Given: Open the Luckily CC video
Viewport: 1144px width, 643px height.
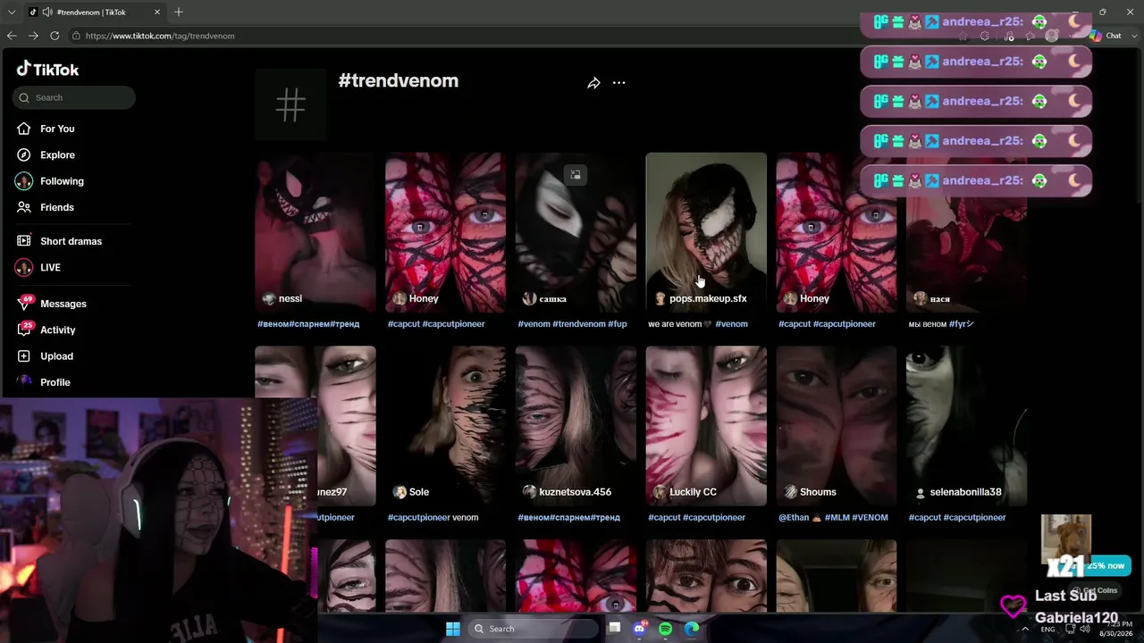Looking at the screenshot, I should point(706,426).
